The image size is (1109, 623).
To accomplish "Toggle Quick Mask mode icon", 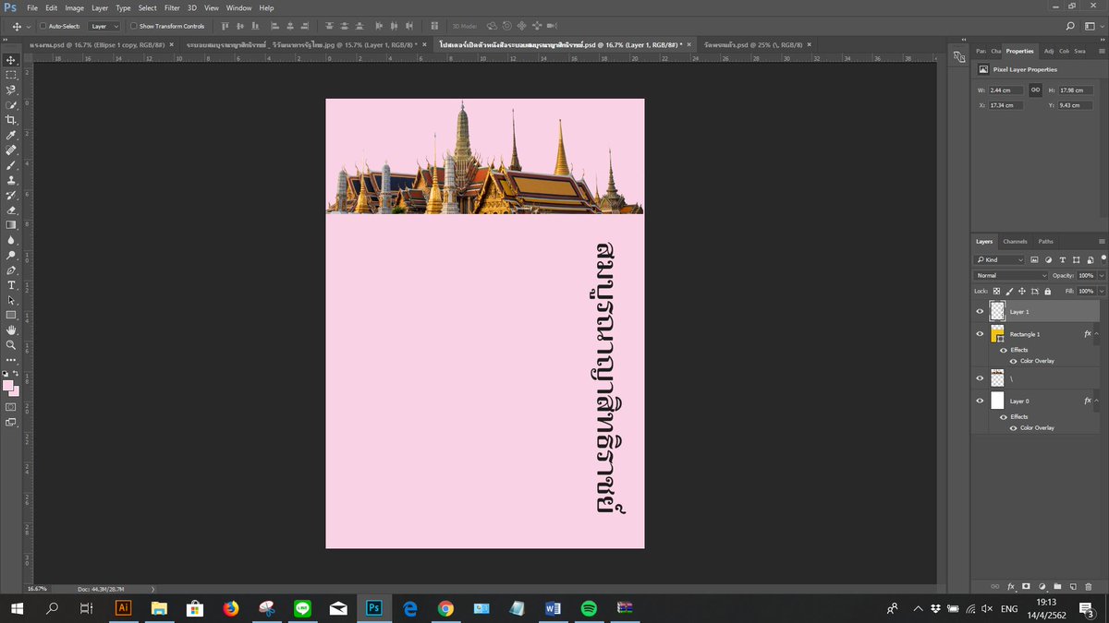I will coord(11,406).
